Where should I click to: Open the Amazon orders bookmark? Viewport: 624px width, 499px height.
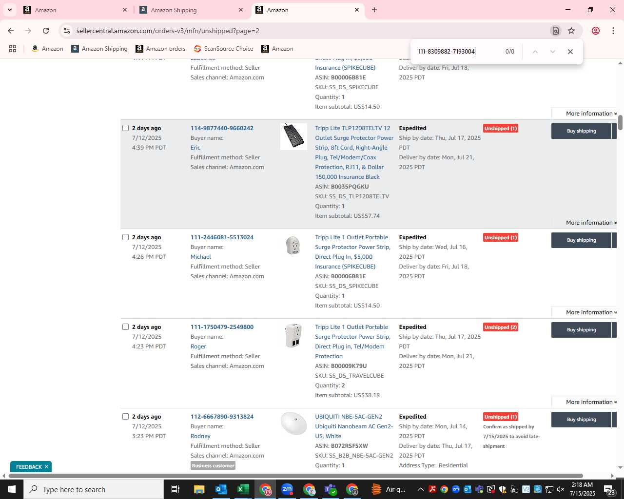(x=160, y=49)
